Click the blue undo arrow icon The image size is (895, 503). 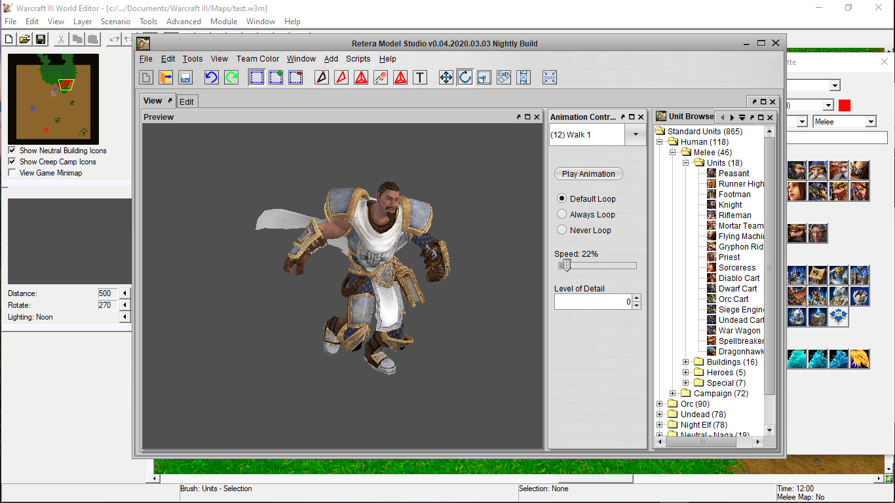click(x=211, y=77)
